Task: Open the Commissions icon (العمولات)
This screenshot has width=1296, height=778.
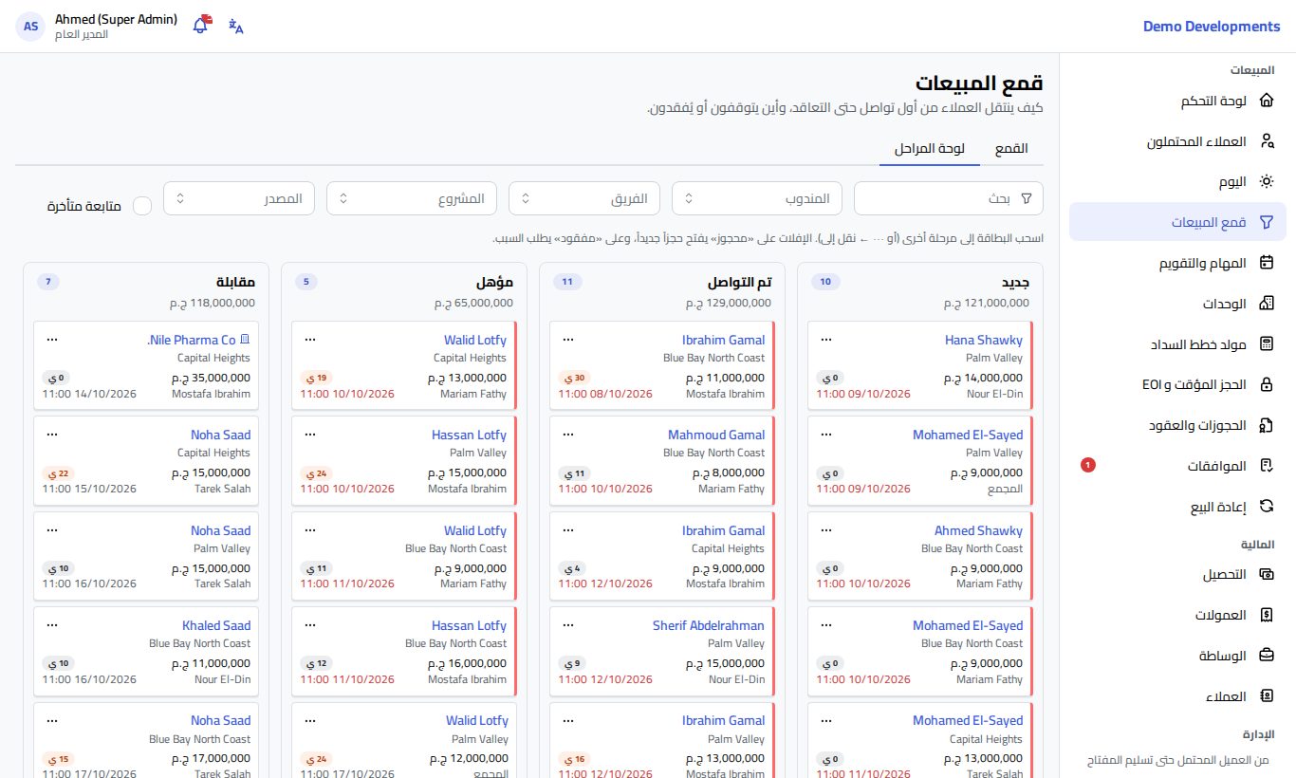Action: (x=1266, y=615)
